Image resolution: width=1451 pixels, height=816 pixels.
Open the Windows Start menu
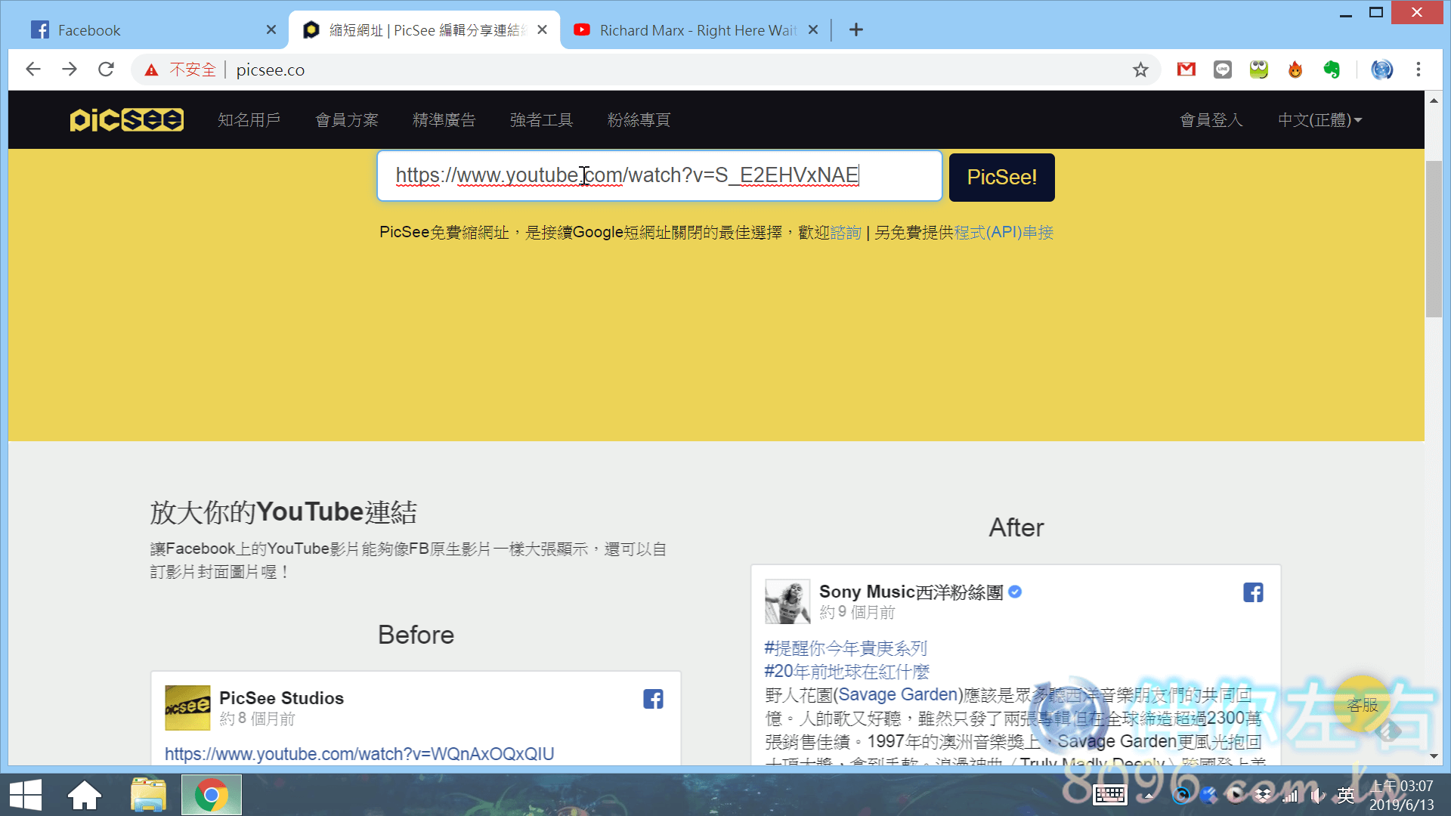(26, 795)
